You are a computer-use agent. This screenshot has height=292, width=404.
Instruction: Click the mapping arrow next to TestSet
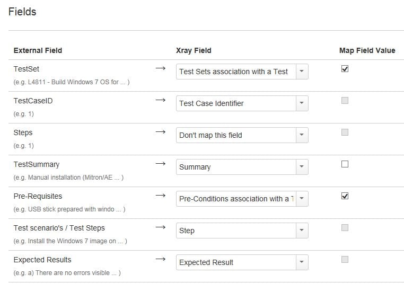[160, 68]
